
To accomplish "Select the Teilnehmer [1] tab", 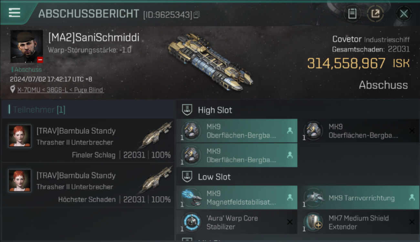I will point(39,110).
